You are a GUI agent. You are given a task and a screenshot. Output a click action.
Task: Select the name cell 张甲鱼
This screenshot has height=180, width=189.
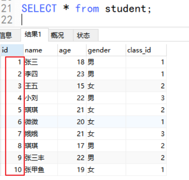pyautogui.click(x=41, y=170)
